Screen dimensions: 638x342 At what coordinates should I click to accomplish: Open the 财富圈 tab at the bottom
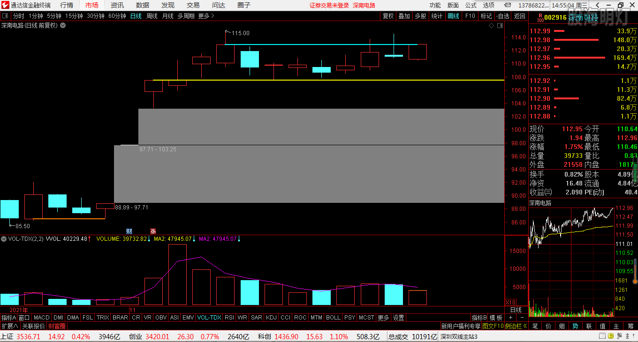57,326
